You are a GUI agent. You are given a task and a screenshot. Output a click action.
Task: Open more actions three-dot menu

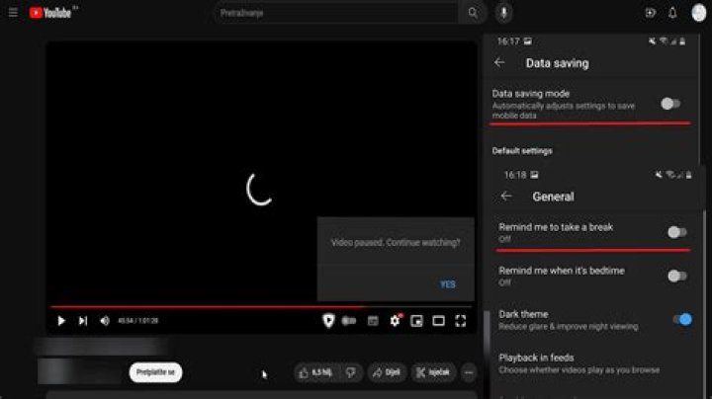tap(469, 372)
